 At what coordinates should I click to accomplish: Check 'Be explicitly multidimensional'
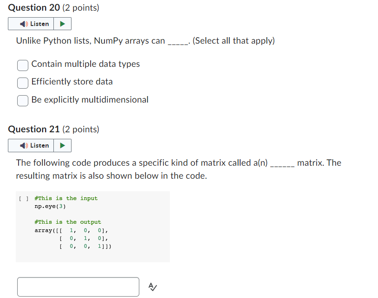pyautogui.click(x=22, y=100)
